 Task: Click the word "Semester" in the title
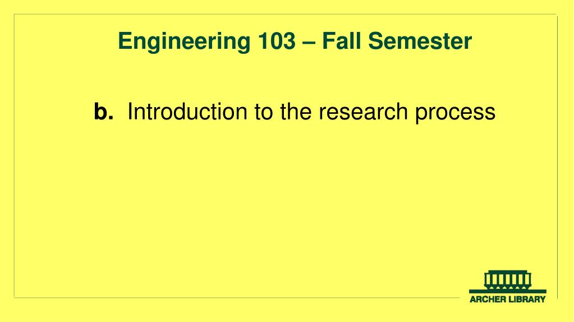tap(420, 41)
